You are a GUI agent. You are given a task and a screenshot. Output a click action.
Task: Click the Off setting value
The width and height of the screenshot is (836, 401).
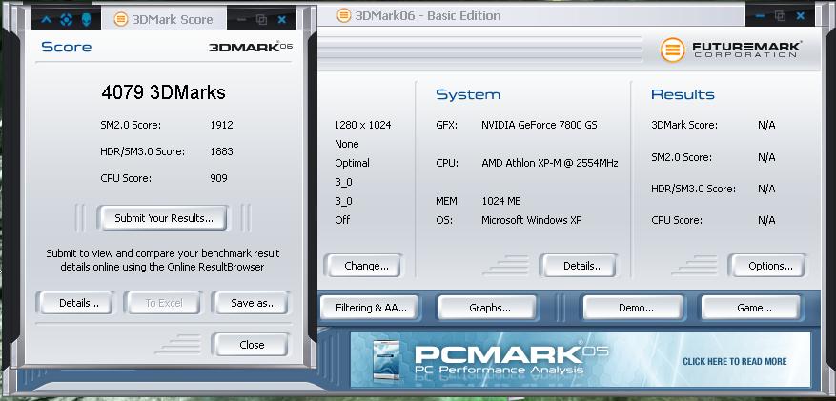(342, 220)
